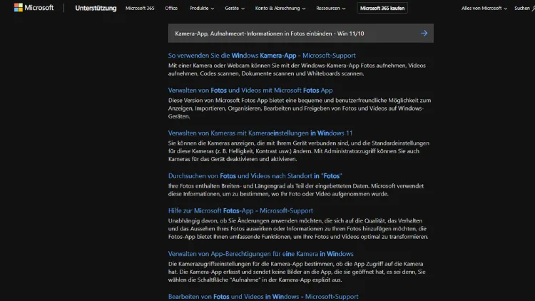The width and height of the screenshot is (535, 301).
Task: Open the Alles von Microsoft menu
Action: (x=484, y=9)
